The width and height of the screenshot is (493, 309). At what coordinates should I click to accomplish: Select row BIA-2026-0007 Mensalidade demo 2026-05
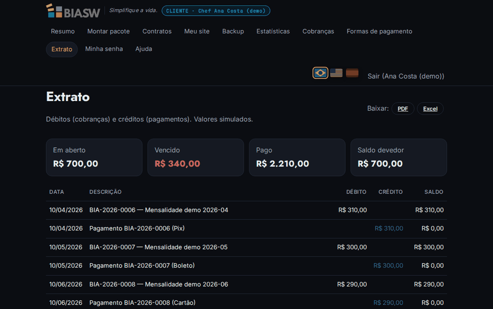point(246,247)
